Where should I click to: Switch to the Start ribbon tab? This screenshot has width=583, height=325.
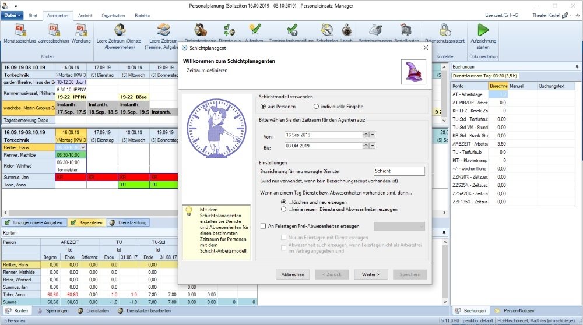33,16
